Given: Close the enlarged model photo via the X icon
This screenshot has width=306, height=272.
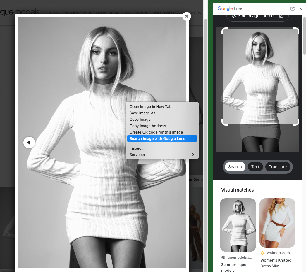Looking at the screenshot, I should 187,16.
